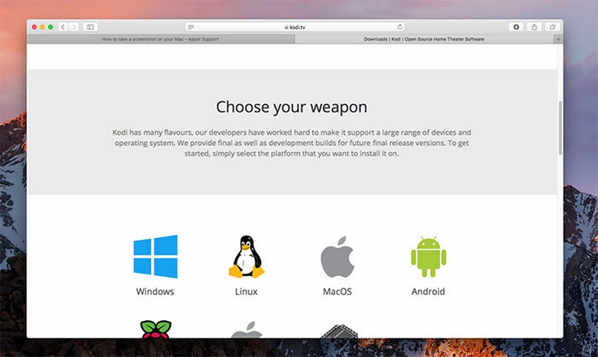
Task: Toggle the Safari sidebar button
Action: 90,27
